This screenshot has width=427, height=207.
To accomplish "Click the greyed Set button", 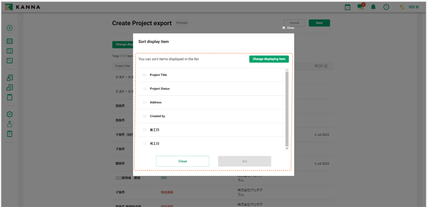I will click(244, 161).
